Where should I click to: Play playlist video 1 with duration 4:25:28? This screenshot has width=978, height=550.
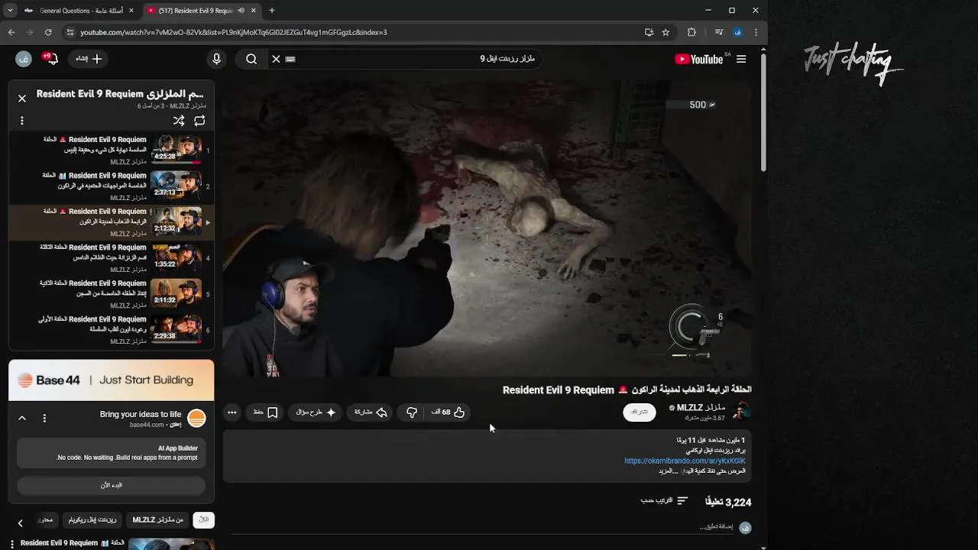(112, 150)
